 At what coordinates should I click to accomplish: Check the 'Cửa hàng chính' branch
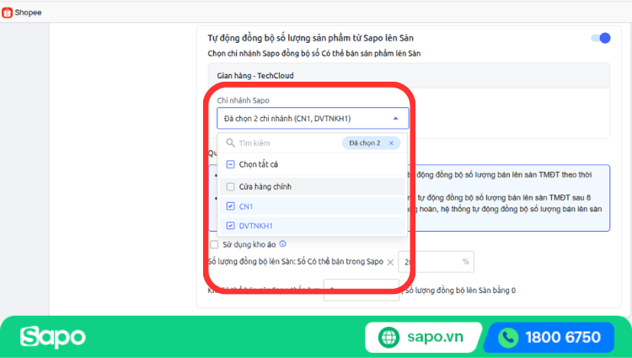pos(230,186)
